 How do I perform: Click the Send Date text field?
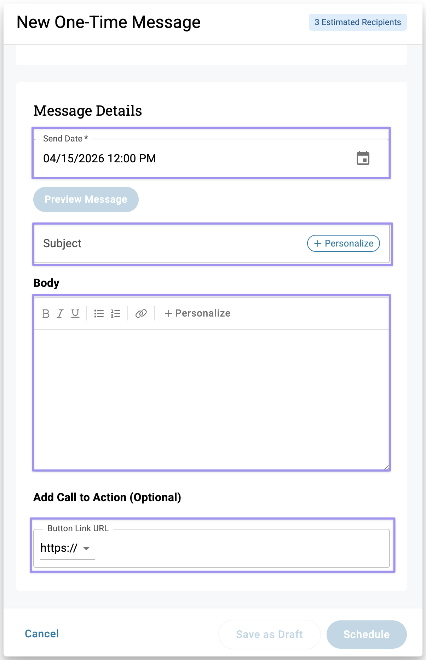[177, 158]
